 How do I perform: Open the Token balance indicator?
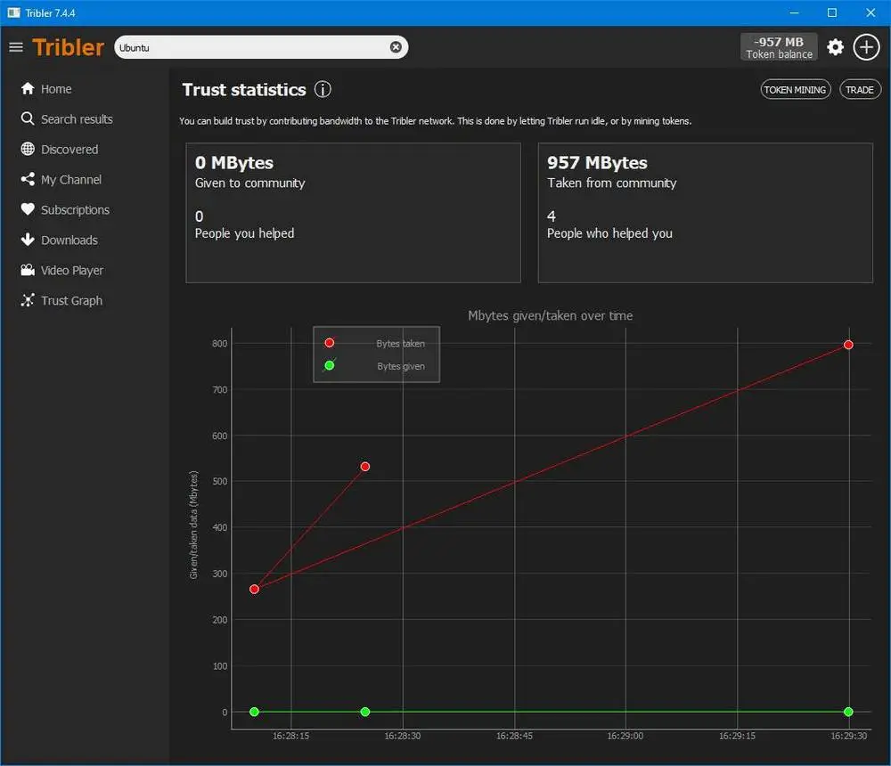(779, 47)
